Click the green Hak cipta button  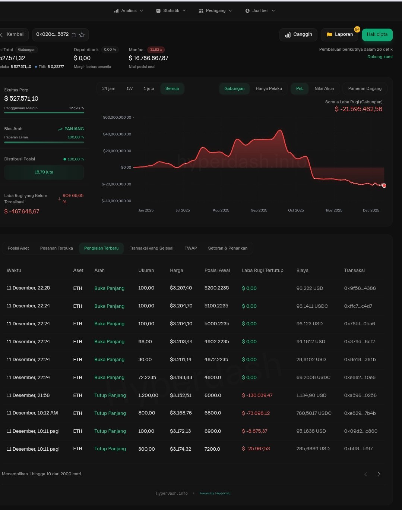[377, 35]
